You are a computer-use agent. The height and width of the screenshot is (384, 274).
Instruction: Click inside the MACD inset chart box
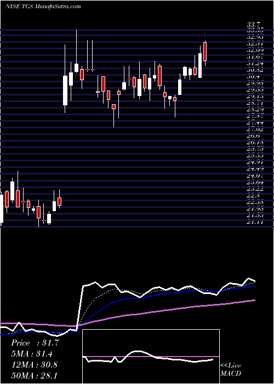point(151,357)
